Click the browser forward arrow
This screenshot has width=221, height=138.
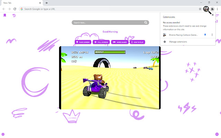click(x=9, y=9)
